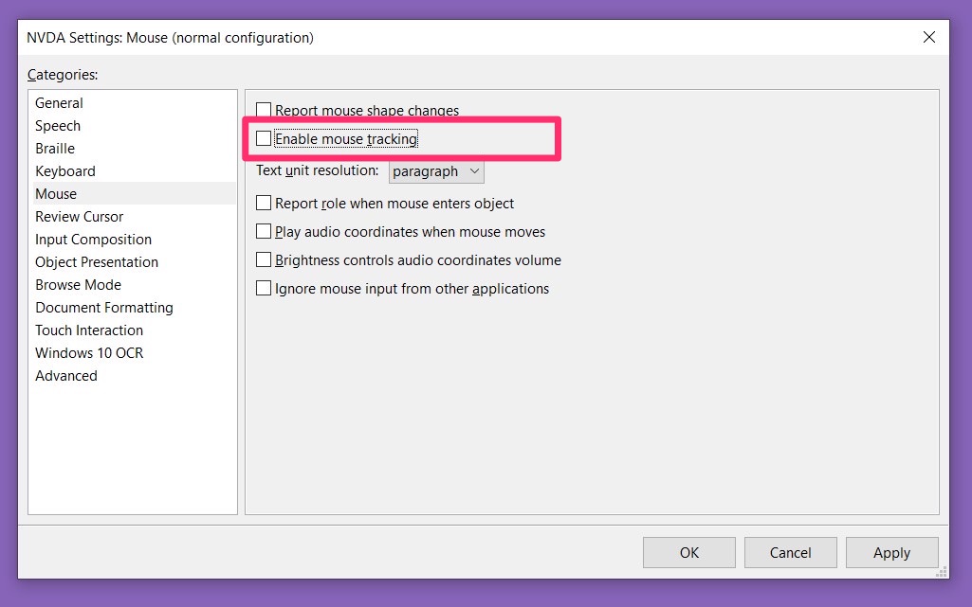972x607 pixels.
Task: Toggle Report role when mouse enters object
Action: [x=264, y=204]
